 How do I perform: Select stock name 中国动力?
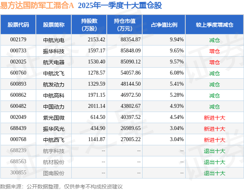54,107
